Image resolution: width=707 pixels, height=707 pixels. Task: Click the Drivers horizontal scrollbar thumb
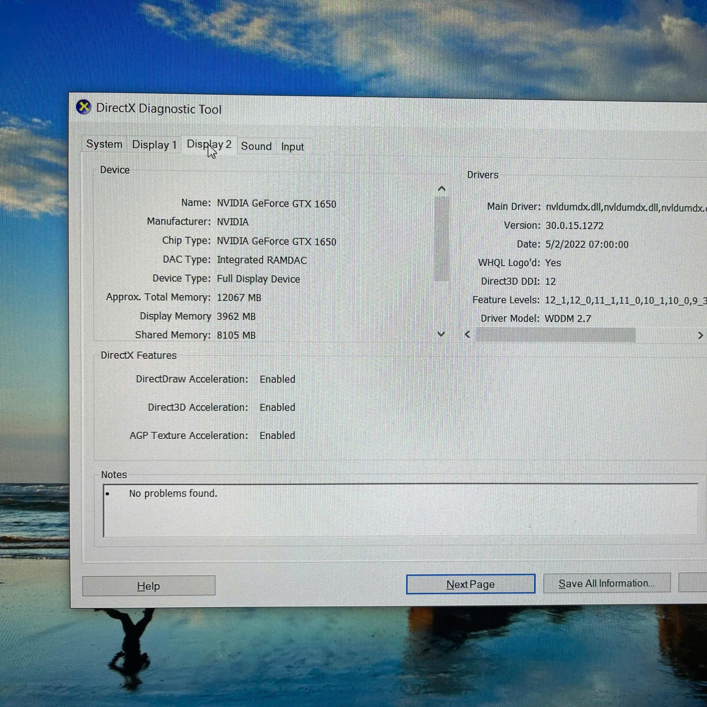[555, 335]
